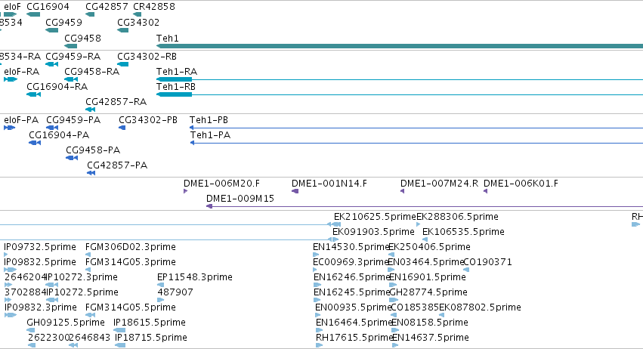The image size is (643, 349).
Task: Open the CR42858 gene label
Action: 154,7
